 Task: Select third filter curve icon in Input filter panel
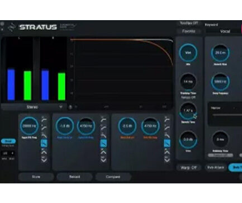[44, 135]
